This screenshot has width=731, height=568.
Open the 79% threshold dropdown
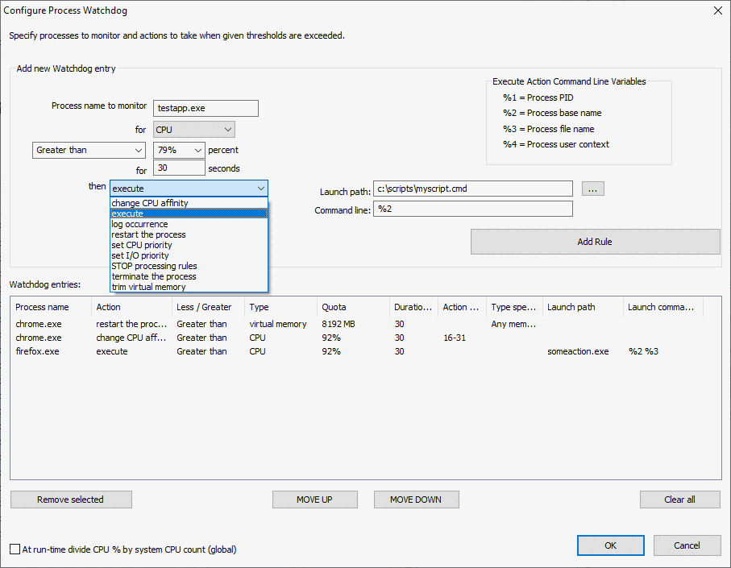[179, 150]
